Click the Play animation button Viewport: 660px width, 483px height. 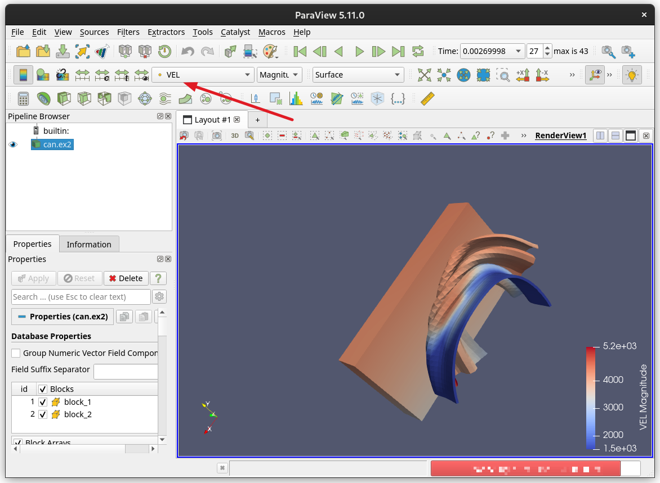[x=359, y=51]
